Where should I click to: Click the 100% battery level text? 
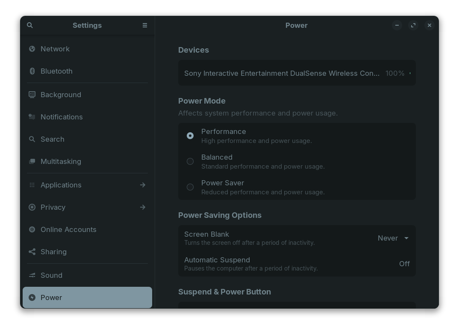(x=394, y=73)
